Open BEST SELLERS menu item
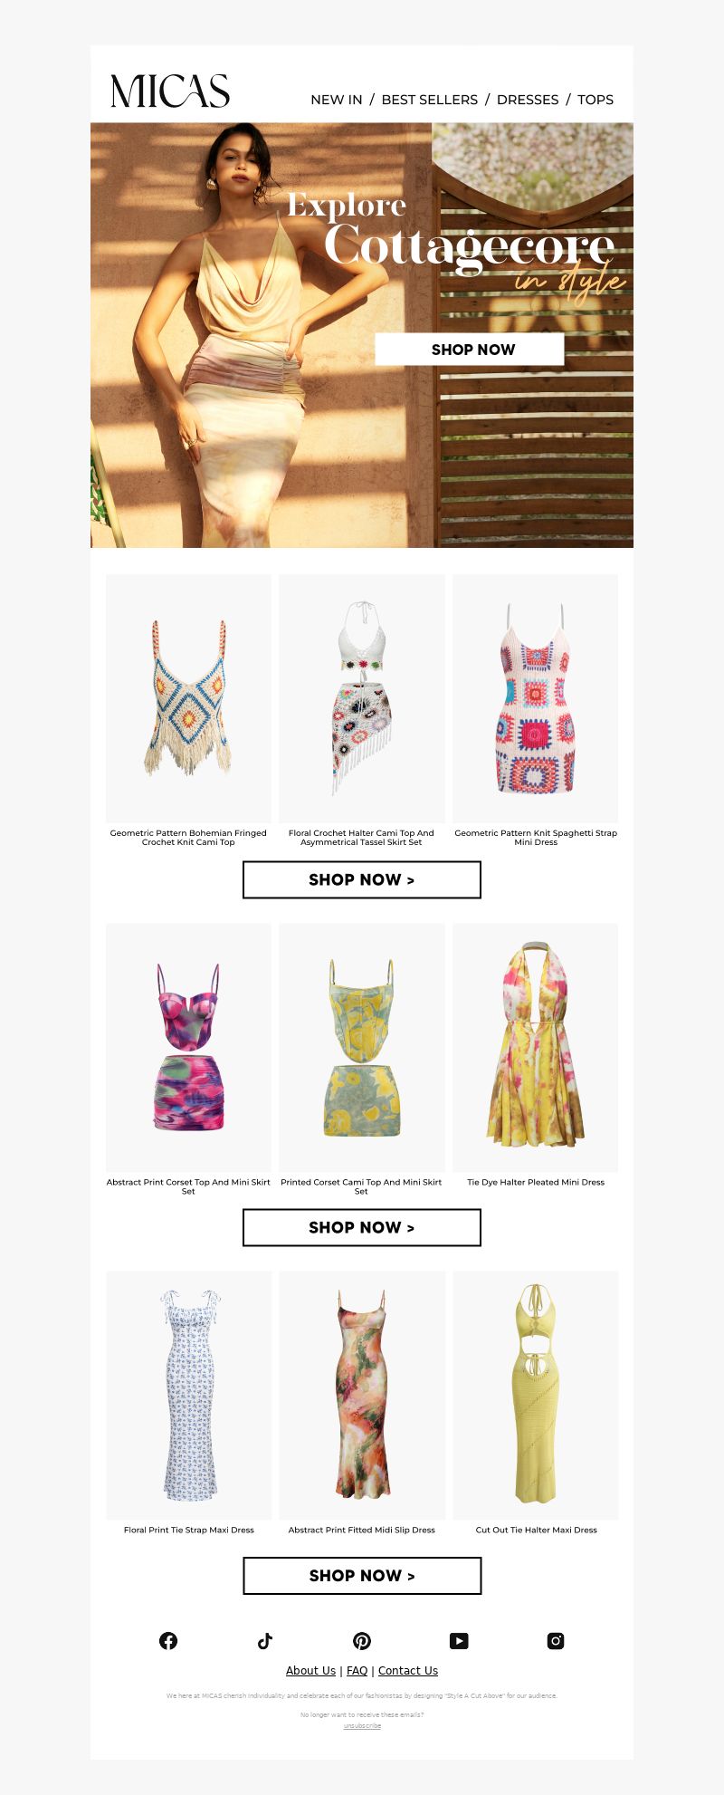 point(430,100)
